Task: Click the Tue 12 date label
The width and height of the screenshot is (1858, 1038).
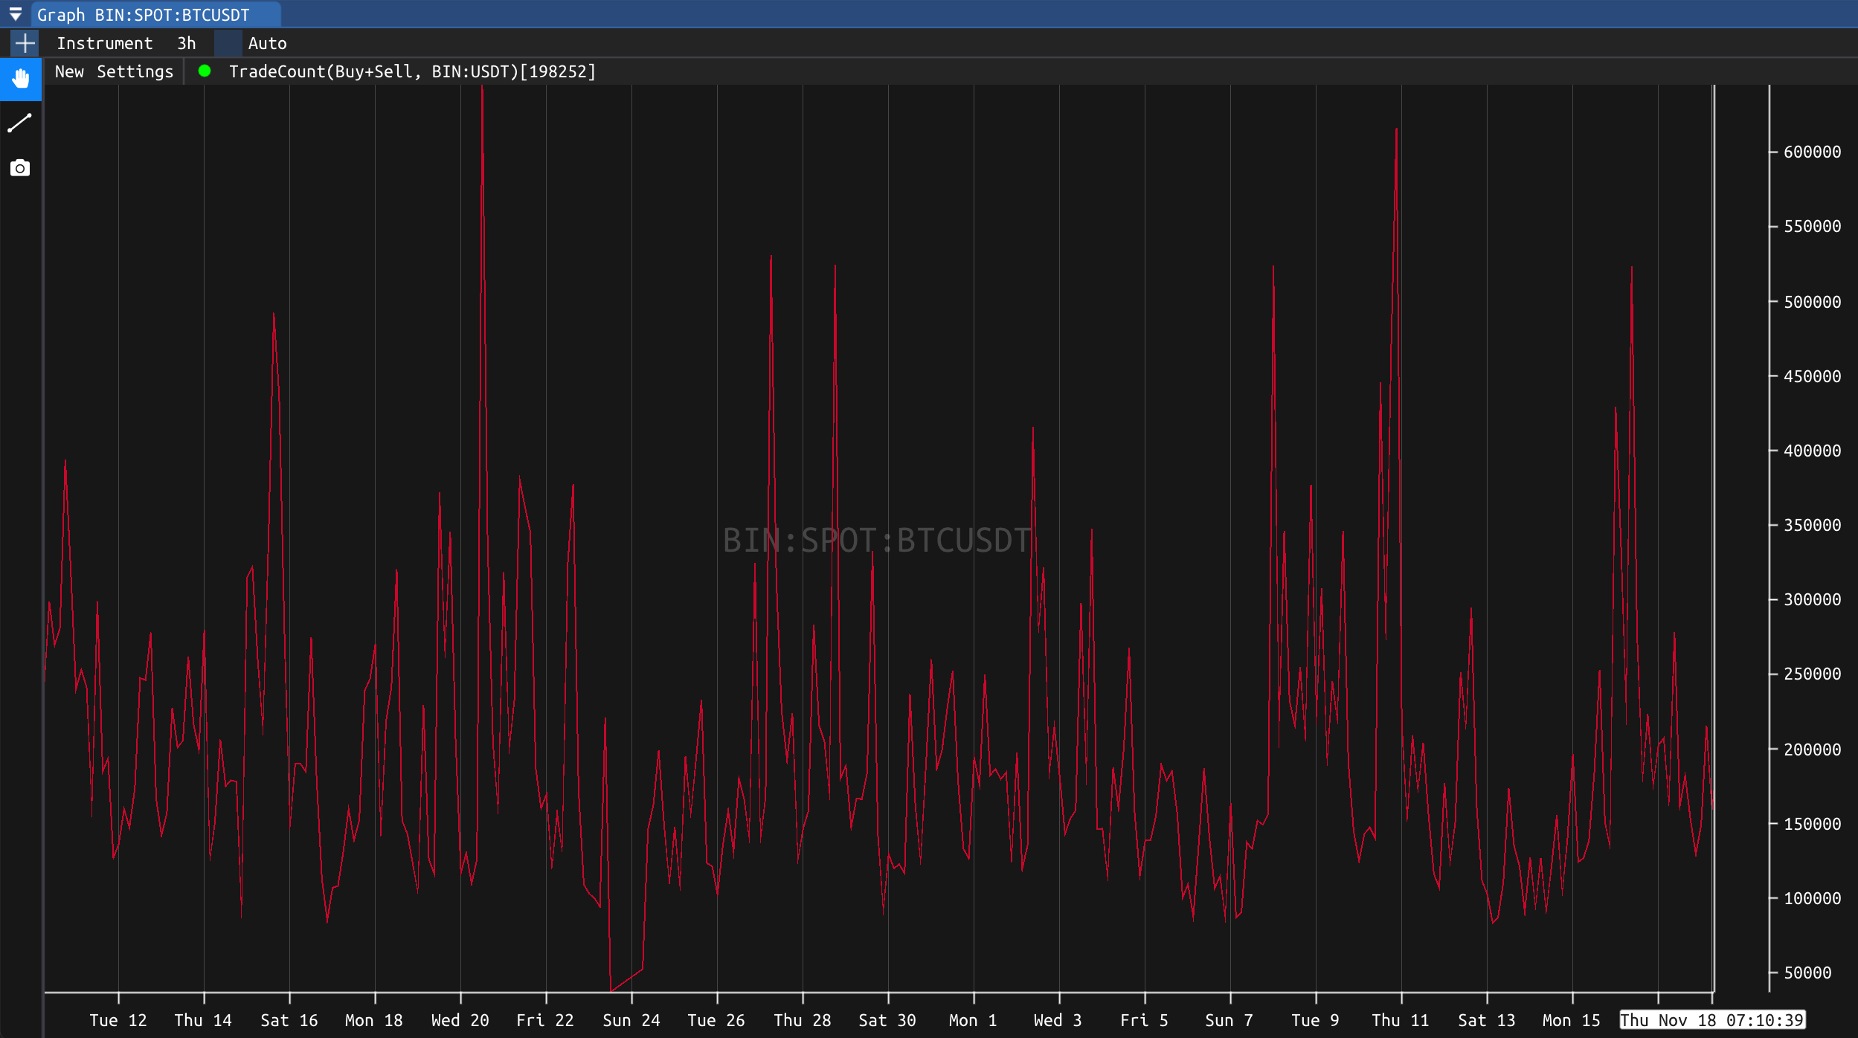Action: click(x=118, y=1020)
